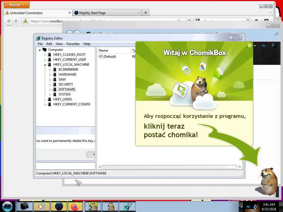Click the Name column header
The image size is (283, 212).
click(114, 51)
